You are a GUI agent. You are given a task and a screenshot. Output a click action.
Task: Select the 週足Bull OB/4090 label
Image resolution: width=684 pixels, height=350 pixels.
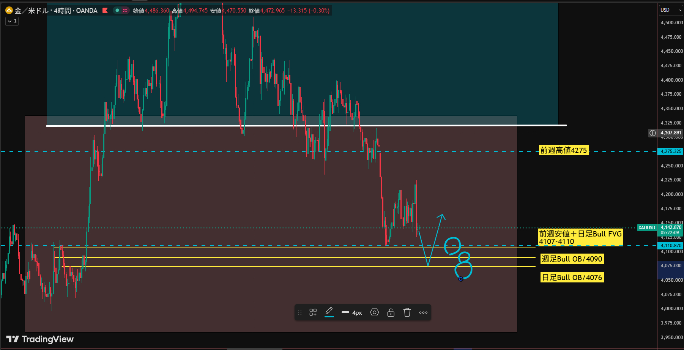point(572,259)
